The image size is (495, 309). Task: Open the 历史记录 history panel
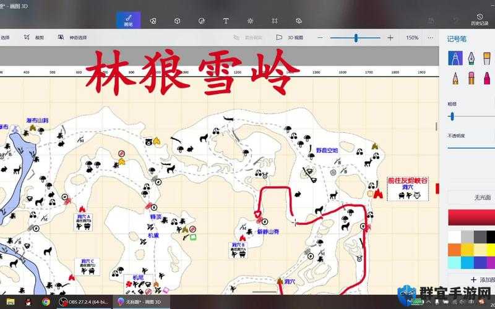(x=480, y=20)
